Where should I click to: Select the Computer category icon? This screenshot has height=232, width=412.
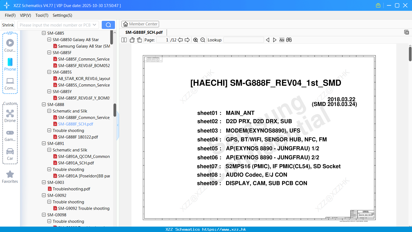pos(10,84)
